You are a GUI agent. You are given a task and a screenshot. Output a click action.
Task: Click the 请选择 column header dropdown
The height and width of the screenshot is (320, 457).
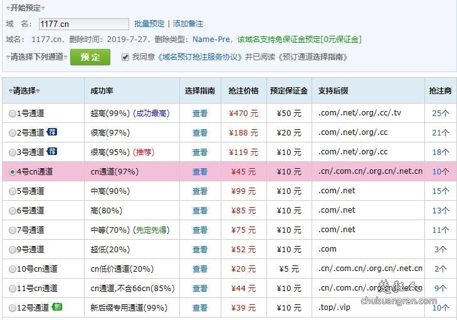tap(23, 90)
